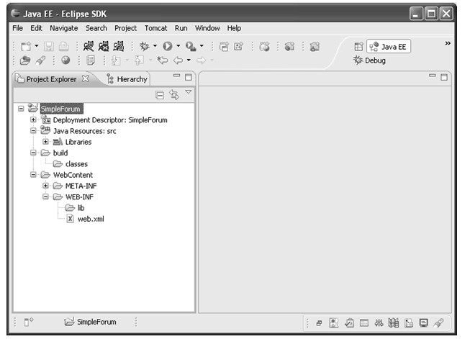
Task: Open the Run menu
Action: pyautogui.click(x=181, y=28)
